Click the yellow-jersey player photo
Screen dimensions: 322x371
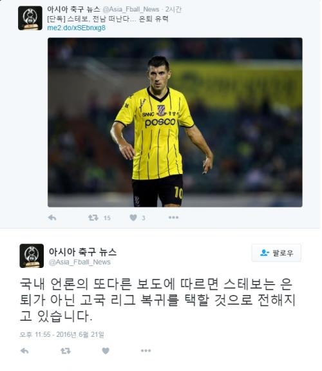click(x=175, y=122)
